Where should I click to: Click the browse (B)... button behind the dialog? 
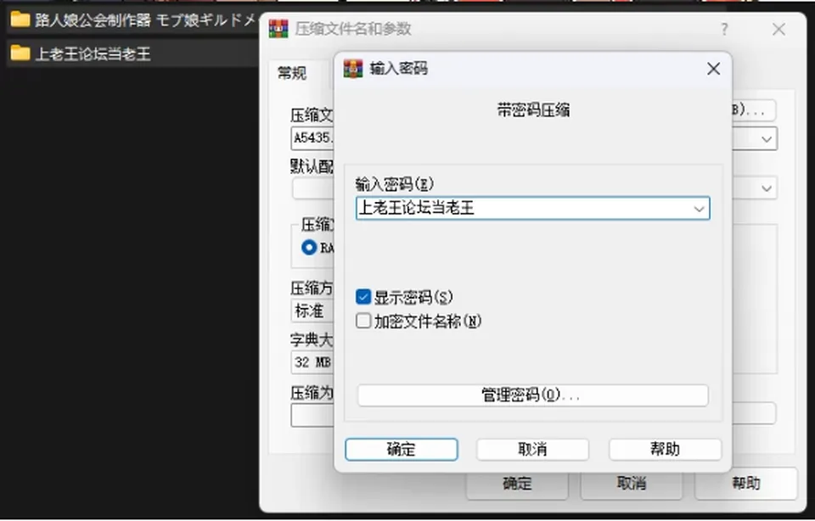(754, 110)
